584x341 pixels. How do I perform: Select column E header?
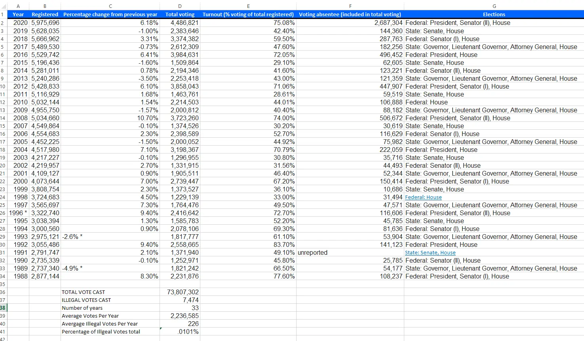coord(248,6)
